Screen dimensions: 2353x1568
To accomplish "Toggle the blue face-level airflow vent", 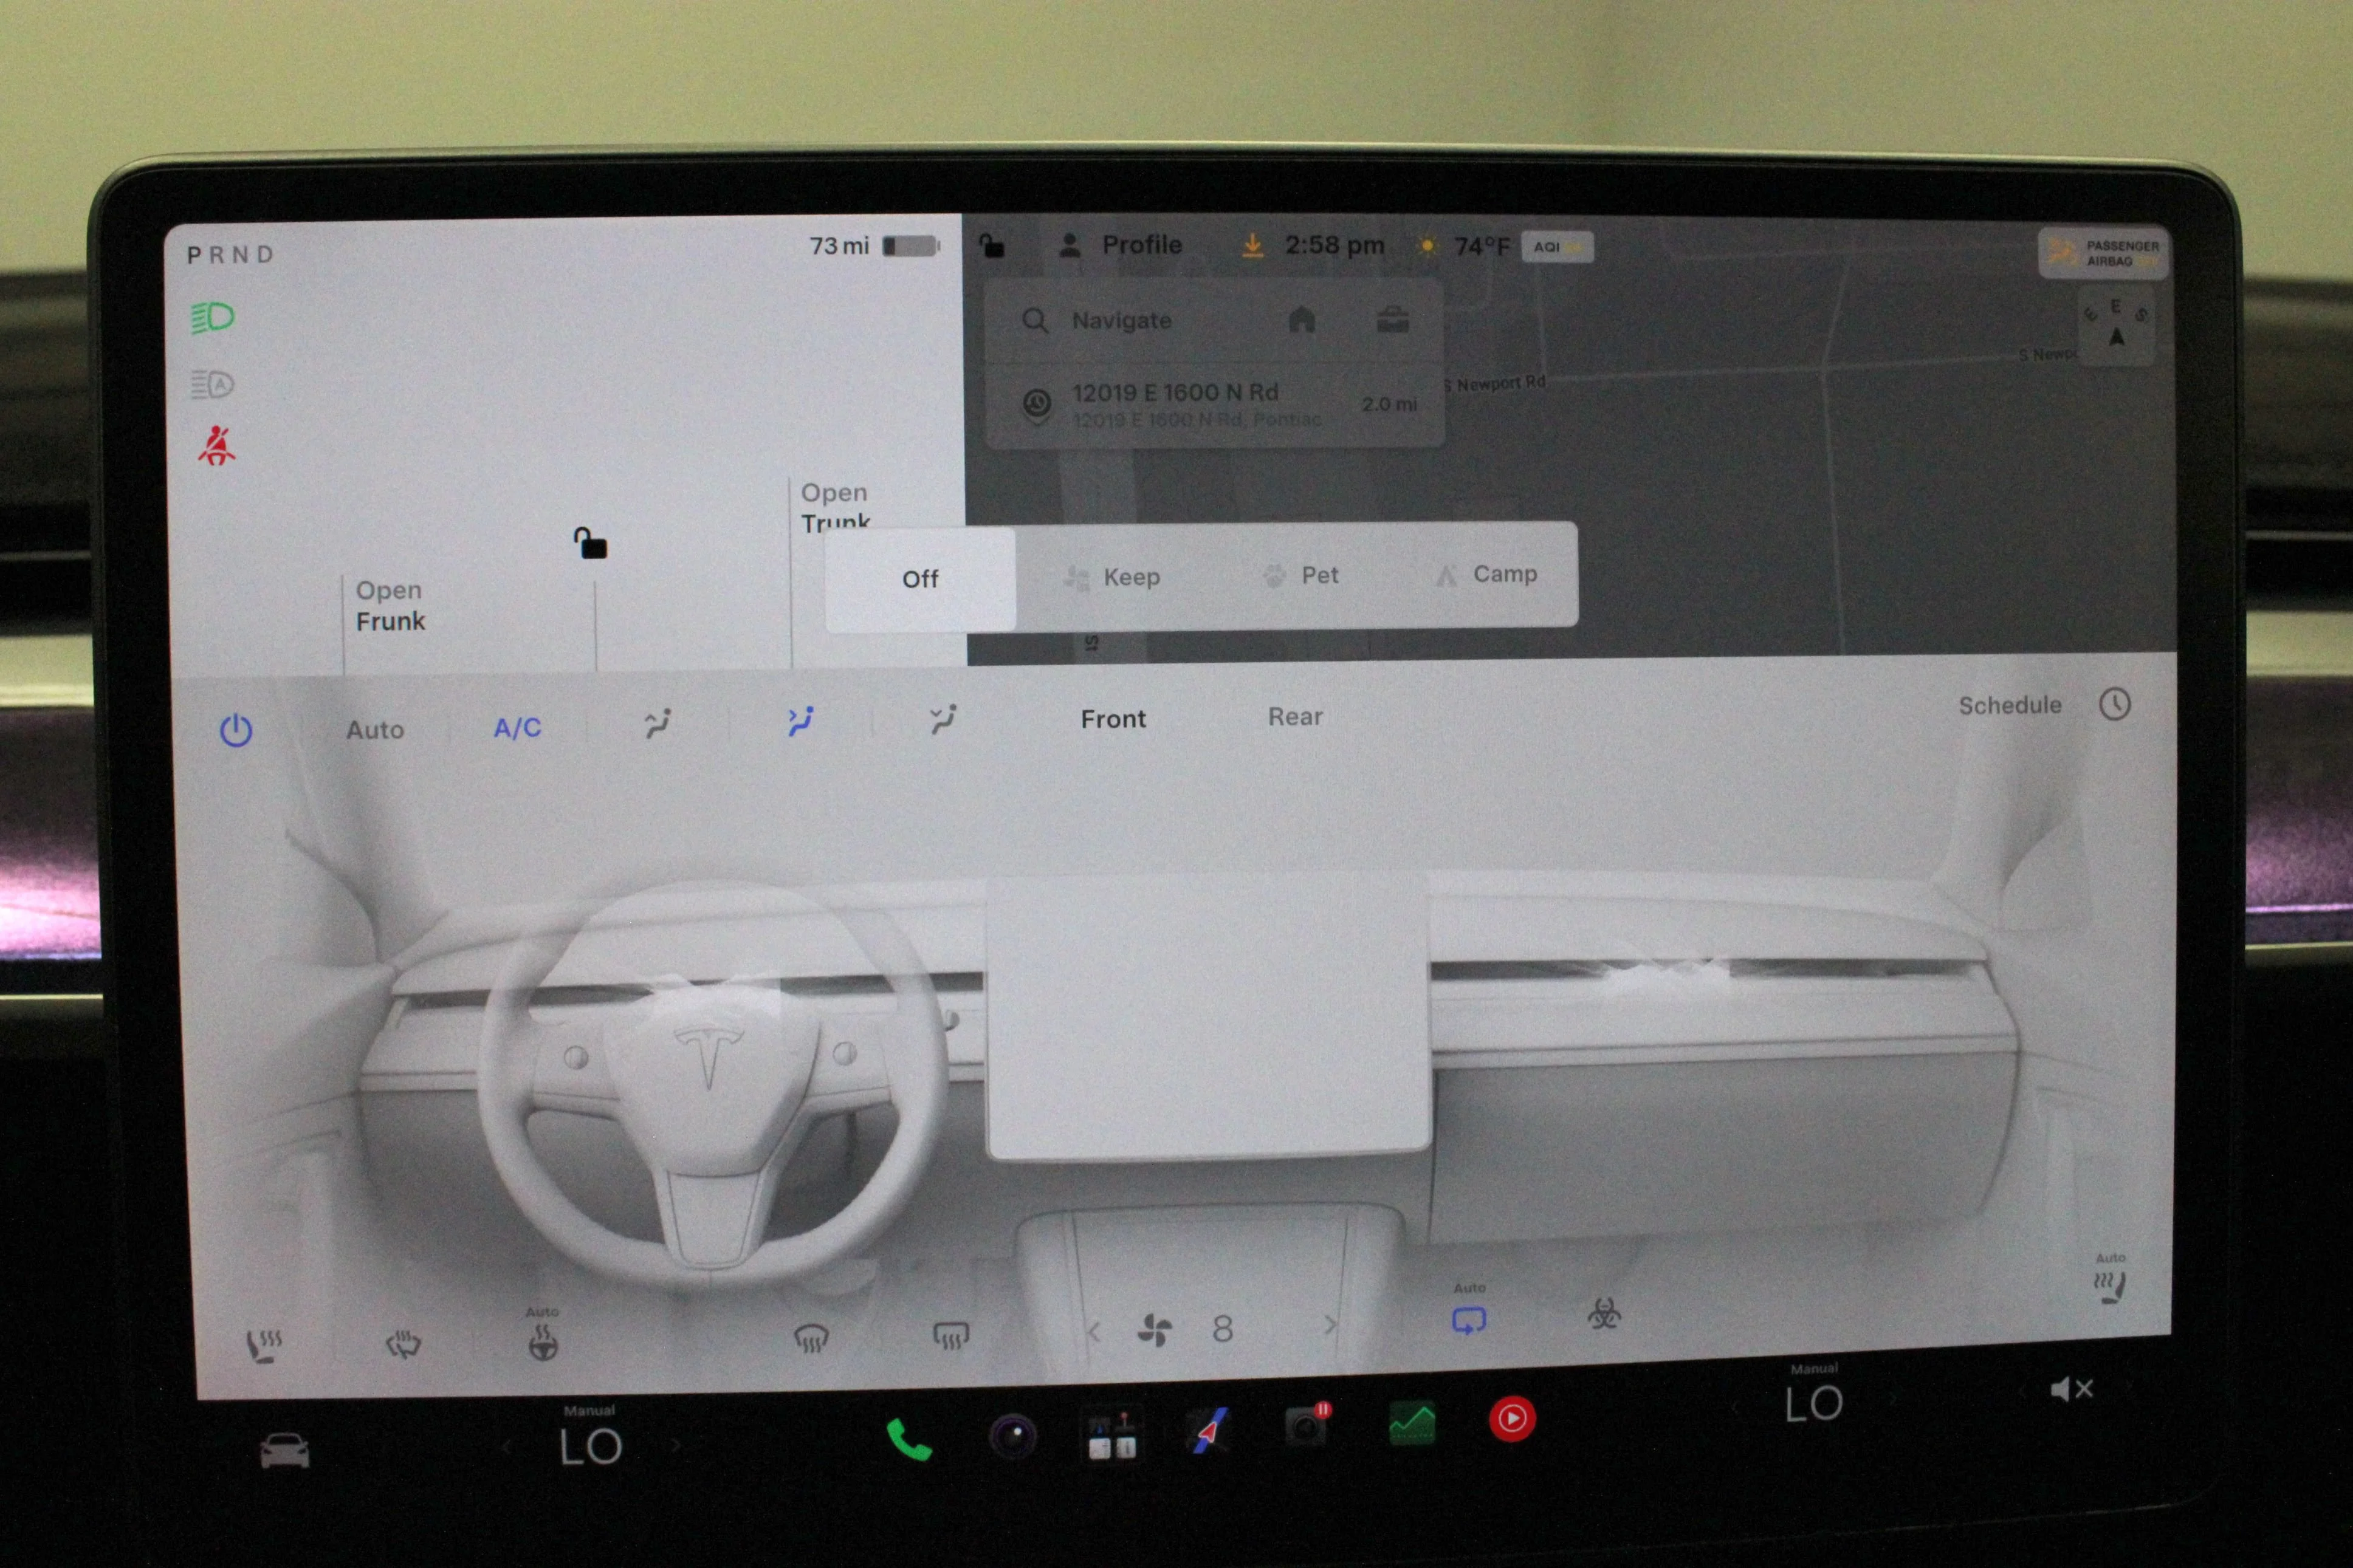I will [x=800, y=722].
